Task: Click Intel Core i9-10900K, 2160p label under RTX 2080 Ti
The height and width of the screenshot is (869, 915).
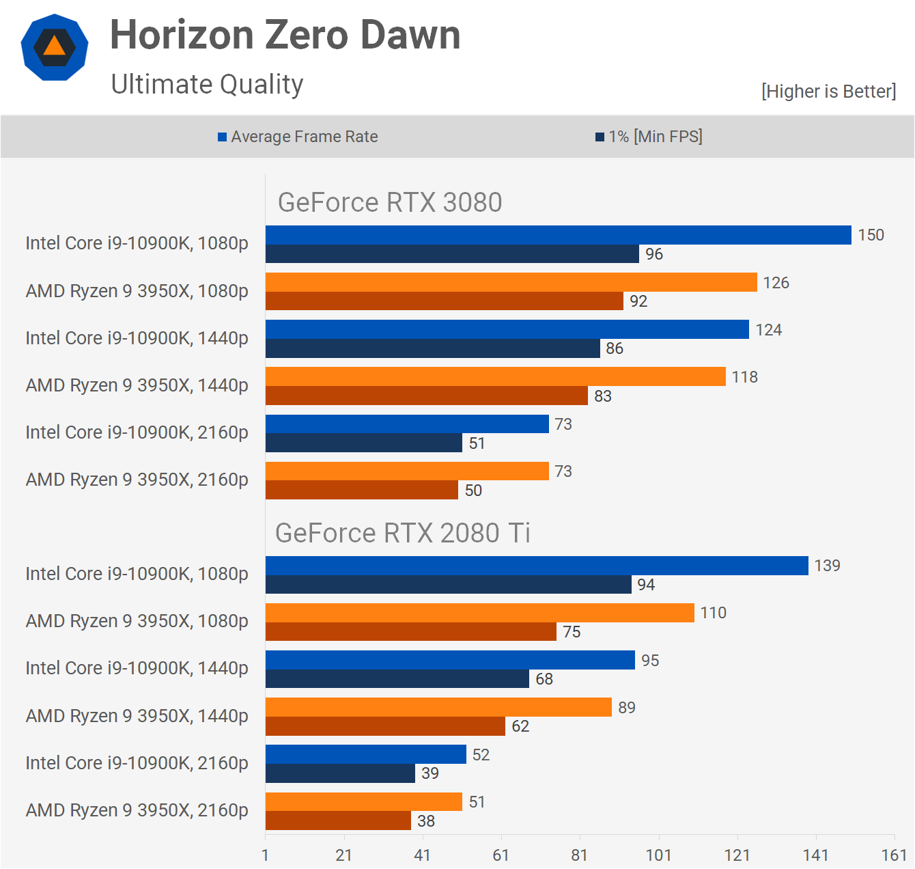Action: pos(137,763)
